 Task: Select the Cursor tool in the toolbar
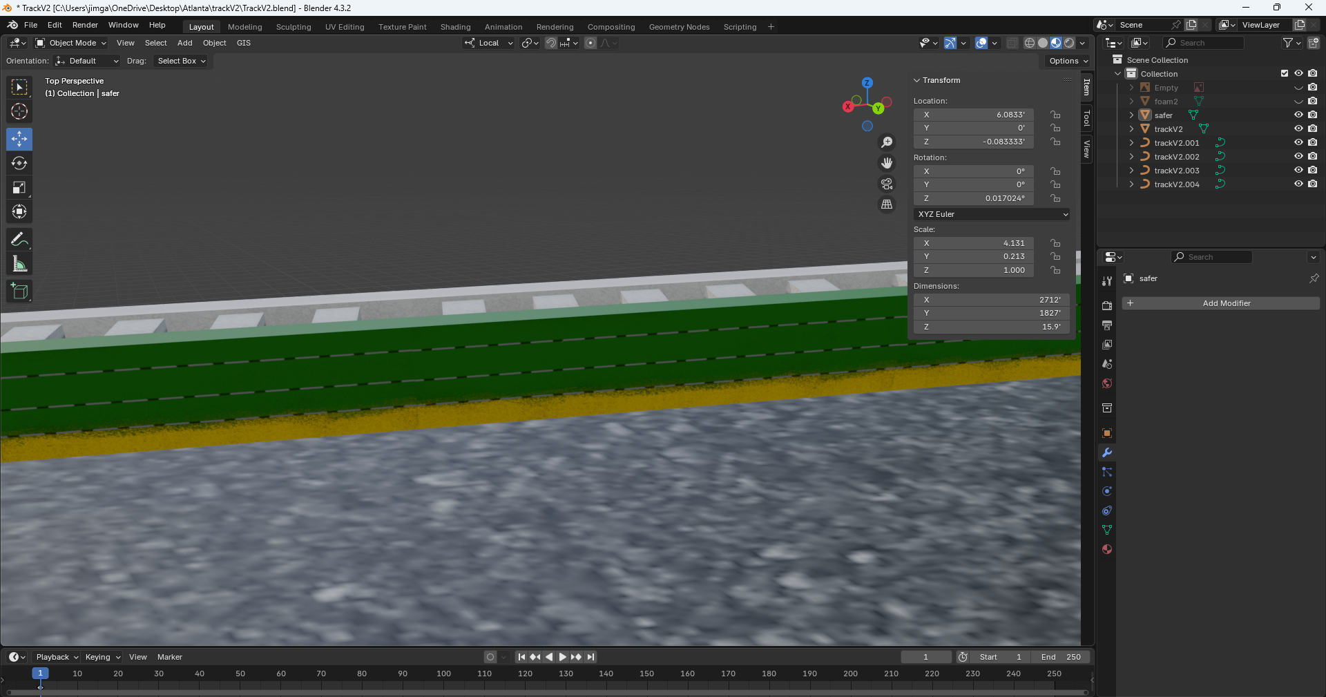click(19, 111)
